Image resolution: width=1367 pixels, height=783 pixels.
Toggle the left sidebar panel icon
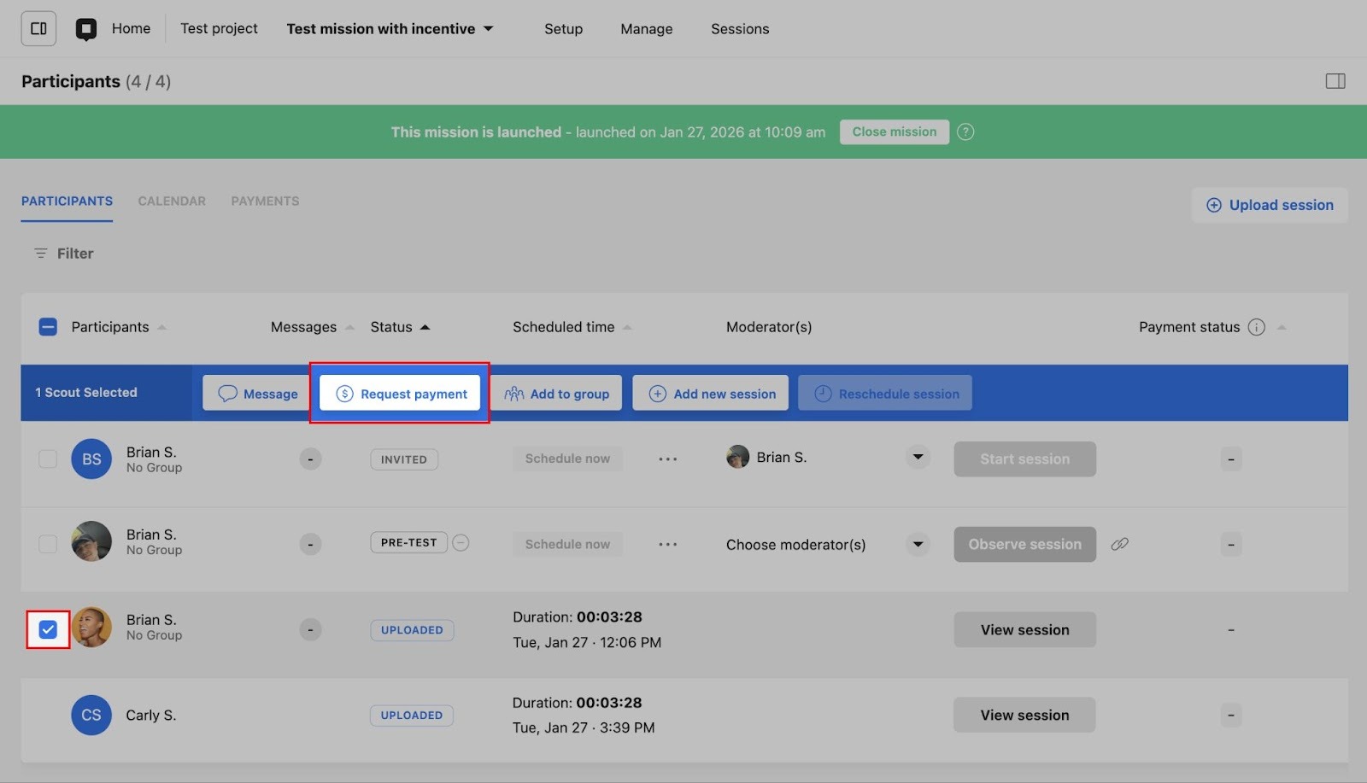(38, 28)
